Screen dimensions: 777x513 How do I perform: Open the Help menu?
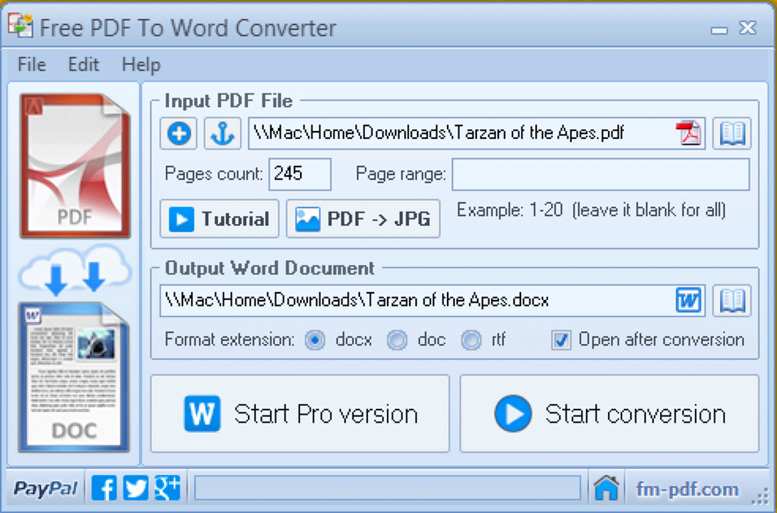[x=141, y=64]
